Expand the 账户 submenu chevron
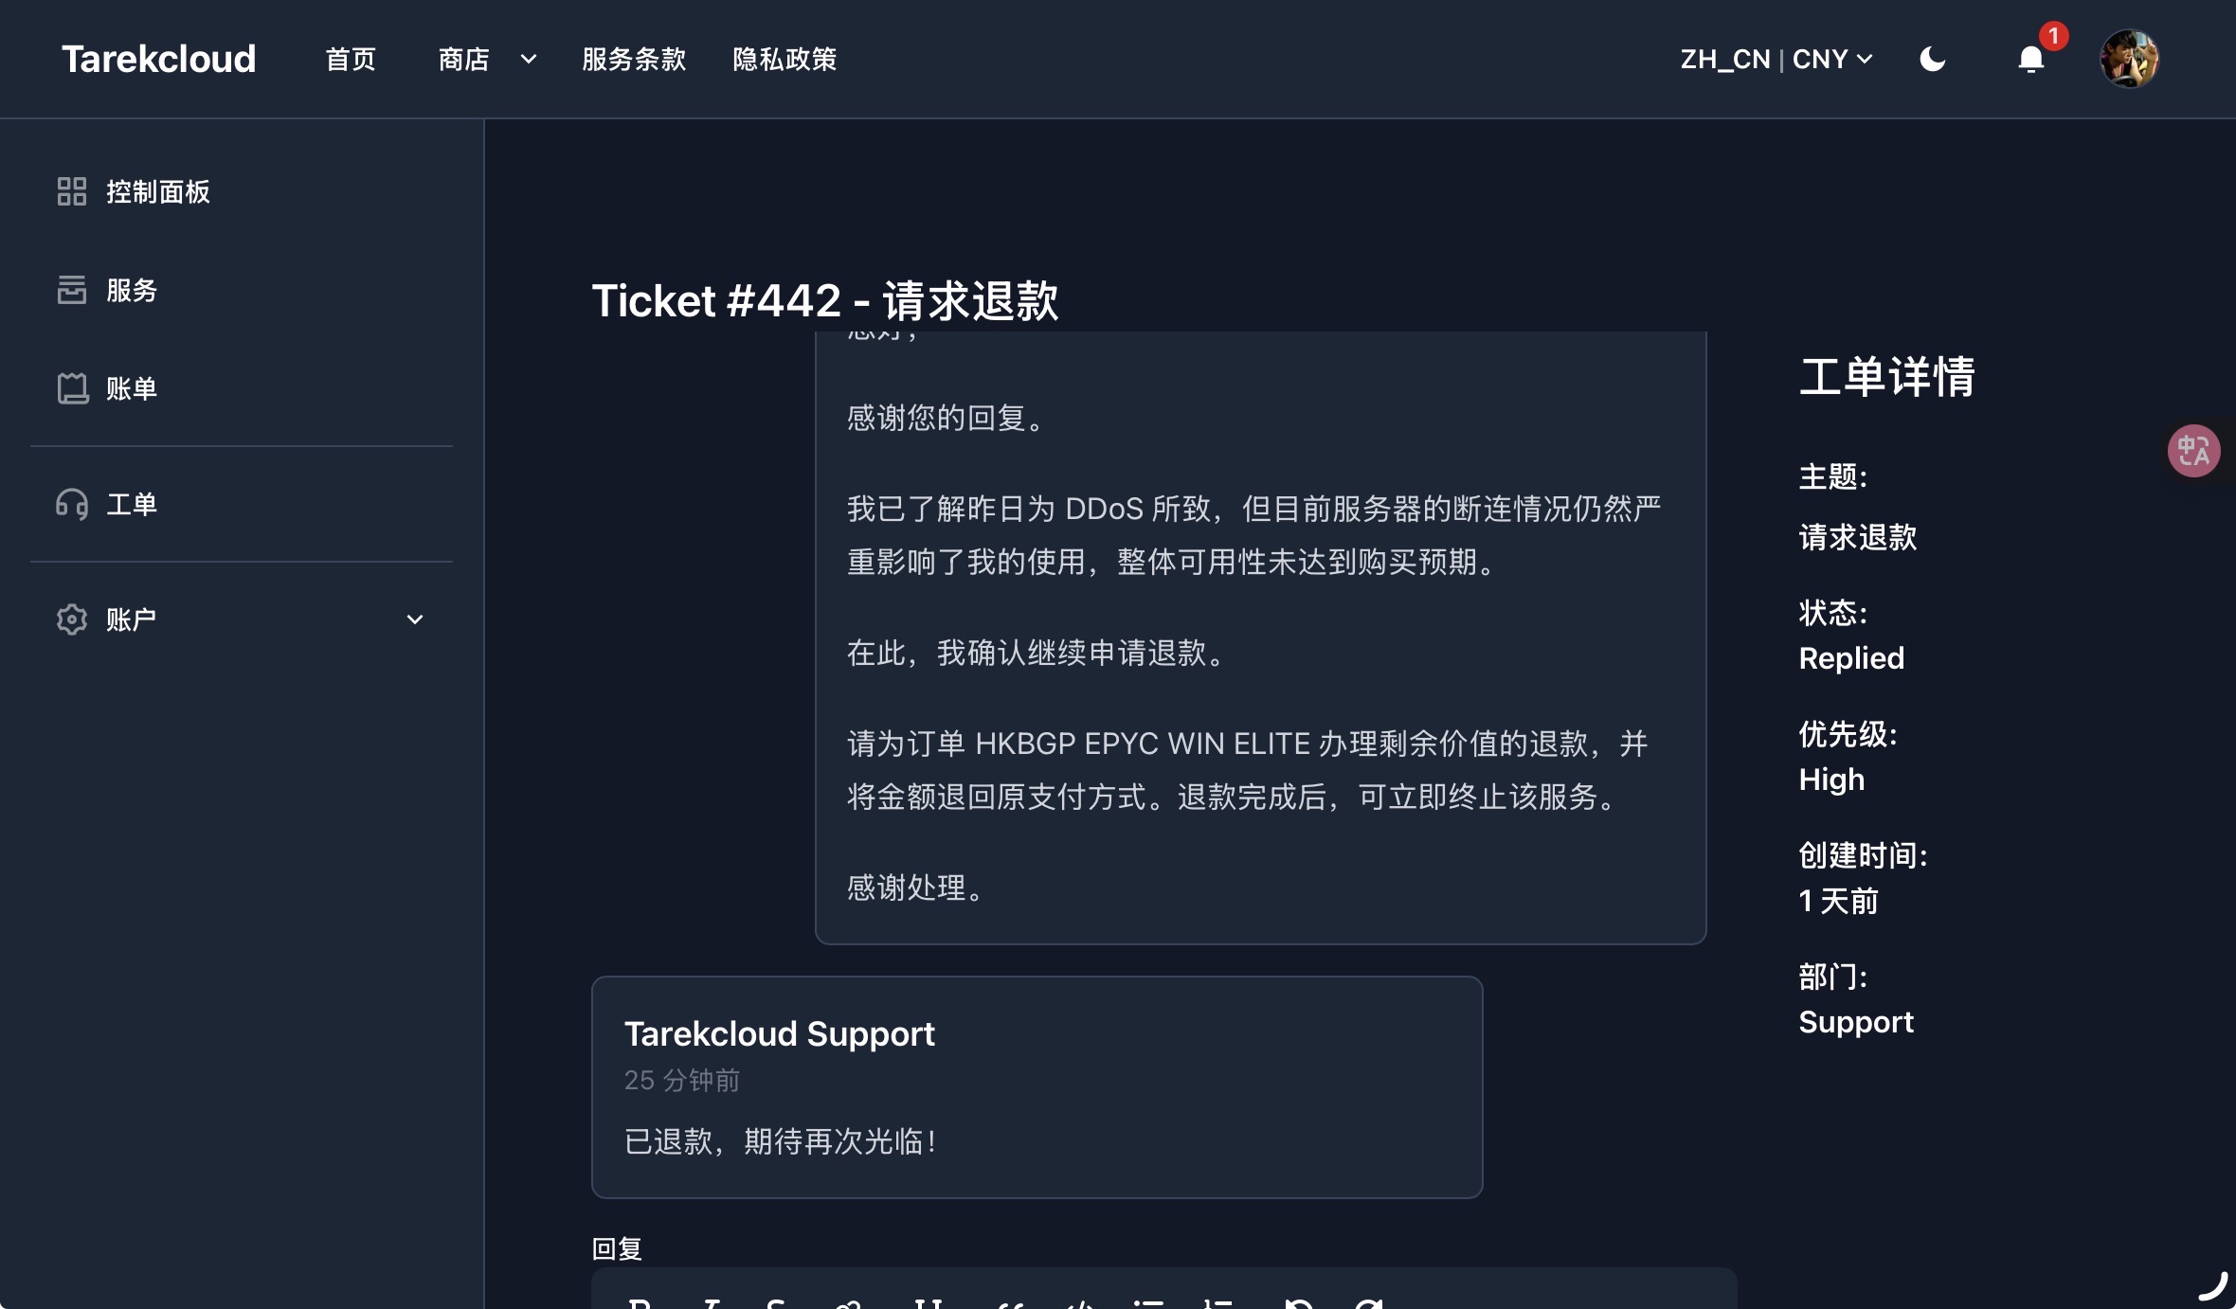Image resolution: width=2236 pixels, height=1309 pixels. point(414,619)
